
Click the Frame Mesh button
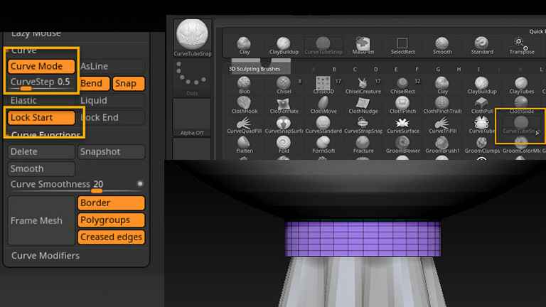coord(41,221)
